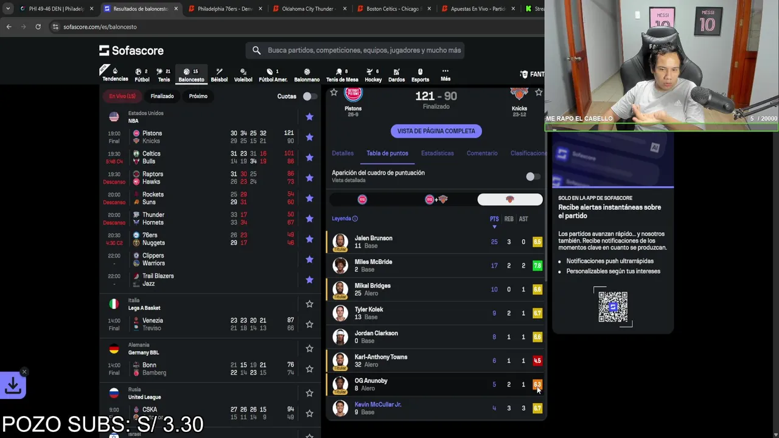Open the Béisbol section

[x=219, y=74]
